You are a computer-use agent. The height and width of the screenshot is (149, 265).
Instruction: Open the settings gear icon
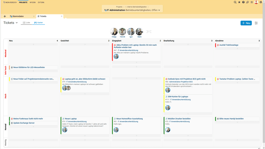[x=261, y=2]
